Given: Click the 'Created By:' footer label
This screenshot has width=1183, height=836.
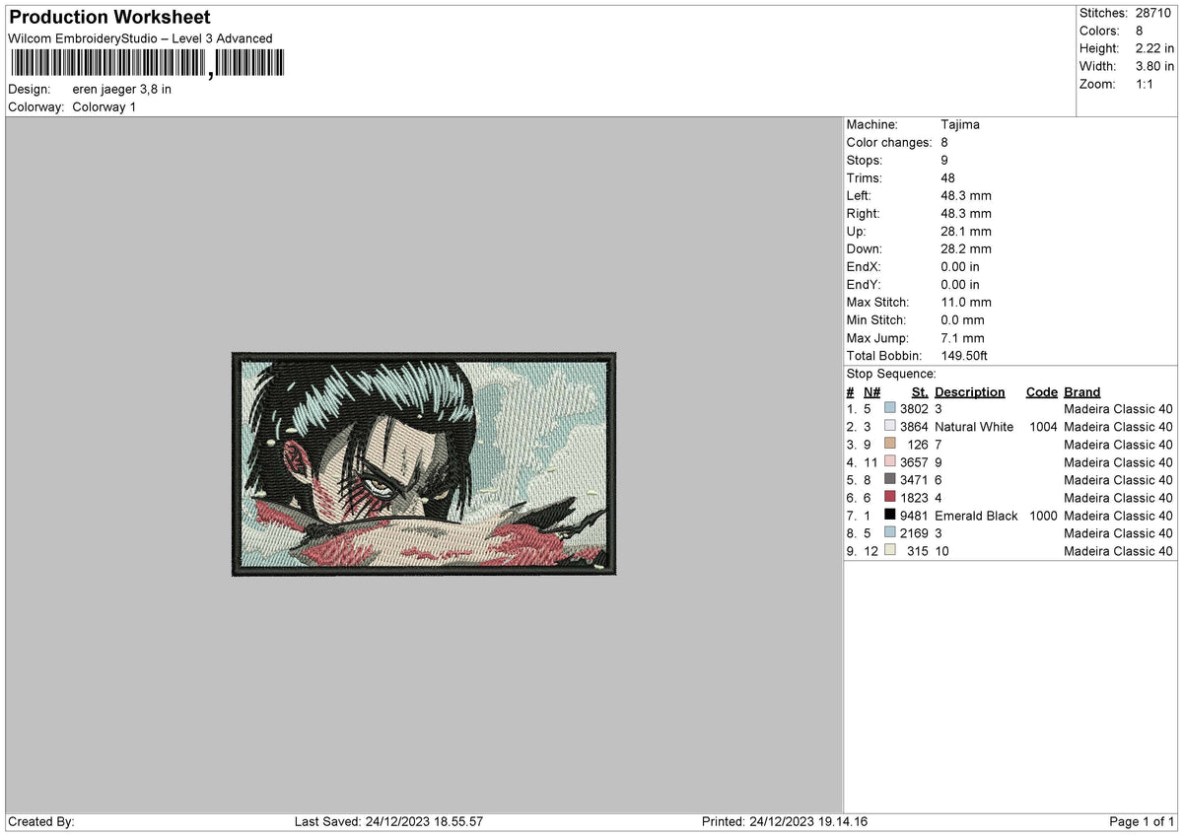Looking at the screenshot, I should pyautogui.click(x=41, y=822).
